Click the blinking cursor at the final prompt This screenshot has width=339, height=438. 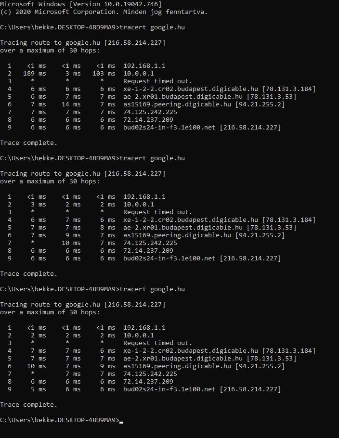pos(121,421)
